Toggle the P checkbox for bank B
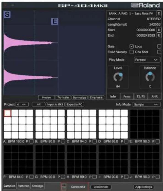This screenshot has width=163, height=191. 63,142
